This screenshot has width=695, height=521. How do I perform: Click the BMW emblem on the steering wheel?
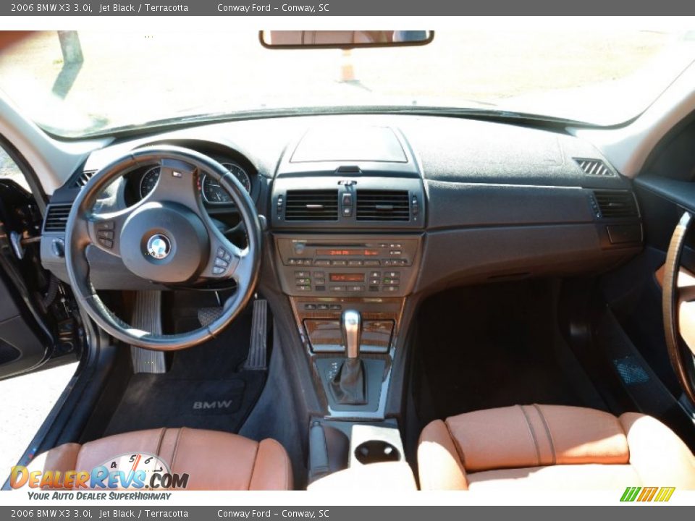(159, 246)
